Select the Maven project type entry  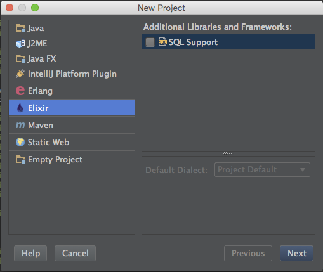coord(72,125)
